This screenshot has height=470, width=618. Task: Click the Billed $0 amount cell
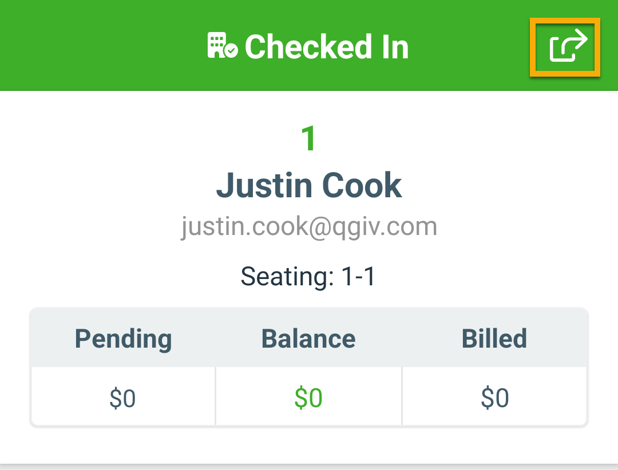point(494,396)
